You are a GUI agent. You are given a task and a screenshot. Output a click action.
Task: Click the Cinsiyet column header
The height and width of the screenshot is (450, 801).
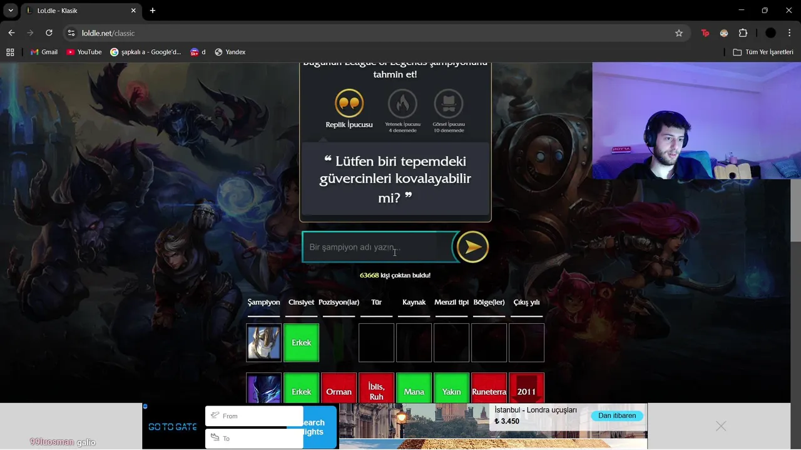302,302
